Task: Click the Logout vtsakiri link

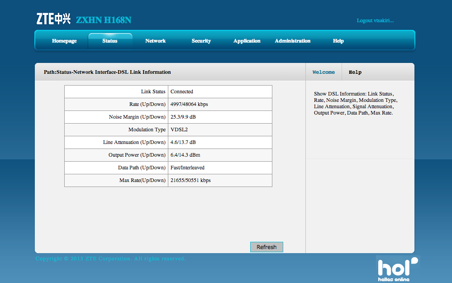Action: click(375, 20)
